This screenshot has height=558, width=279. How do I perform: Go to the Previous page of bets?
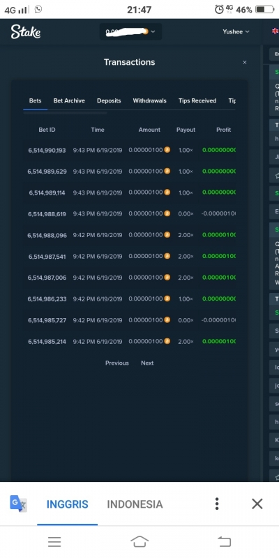[x=116, y=363]
